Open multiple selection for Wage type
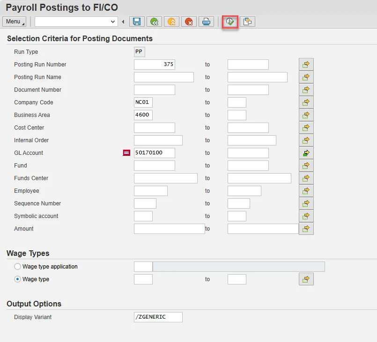Image resolution: width=377 pixels, height=342 pixels. [306, 279]
